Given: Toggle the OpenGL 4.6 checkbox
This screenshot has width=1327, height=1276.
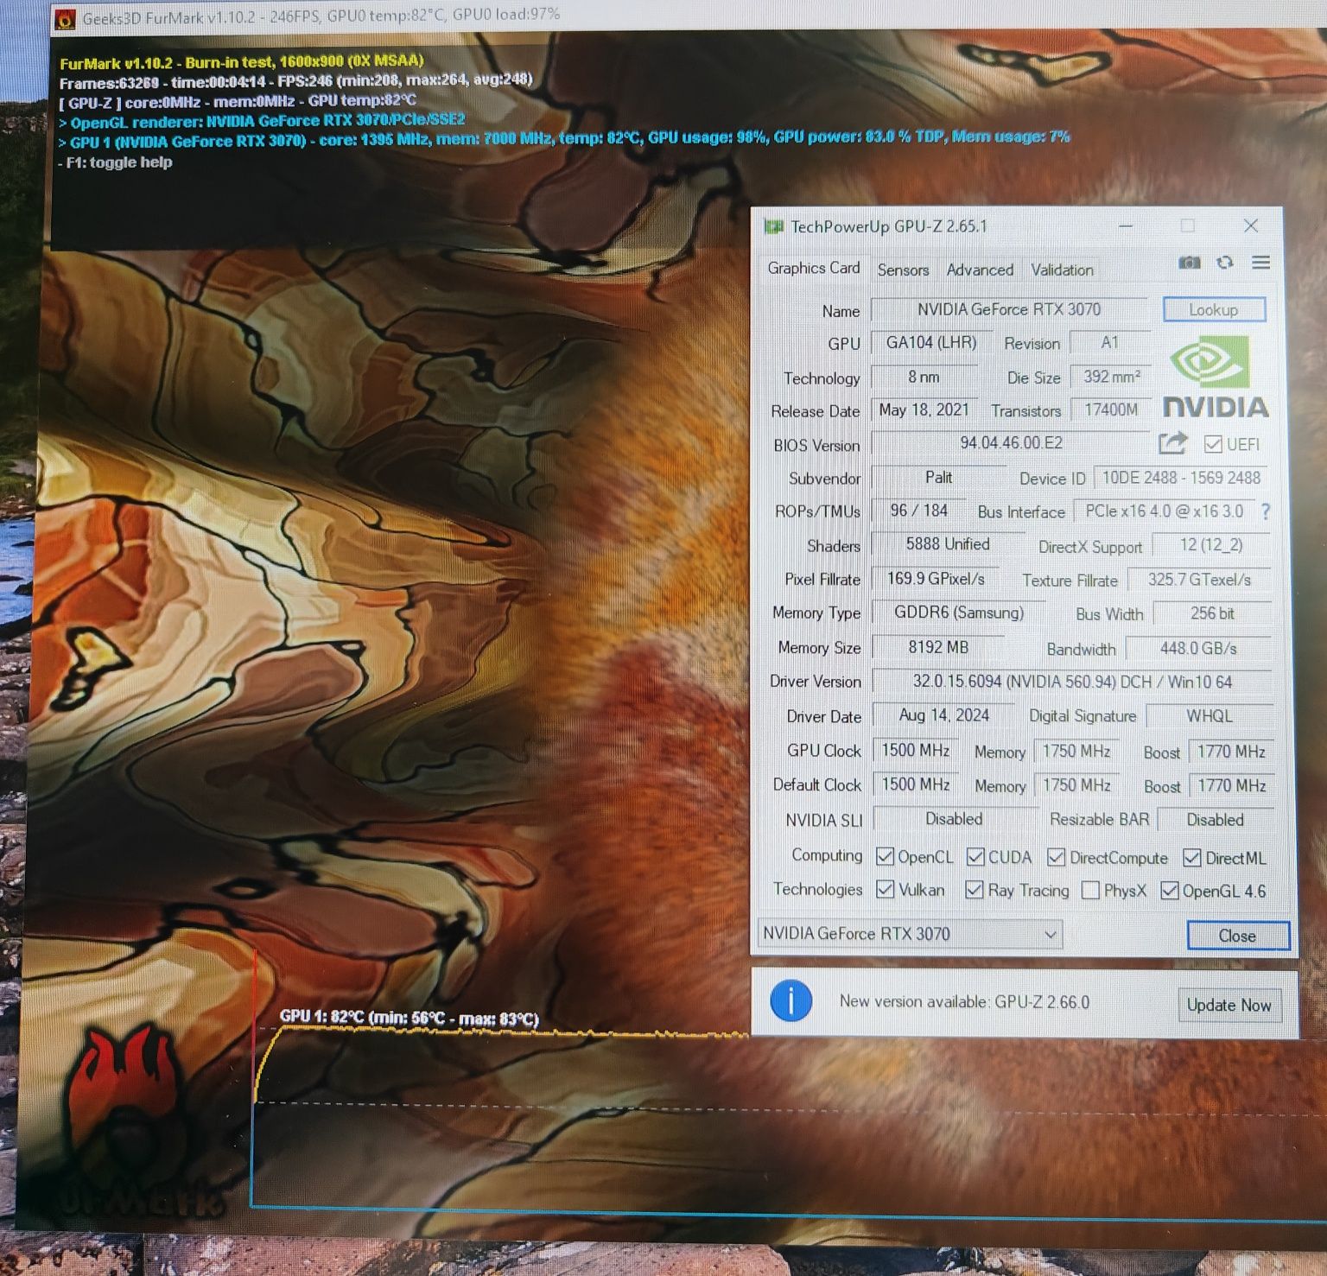Looking at the screenshot, I should [x=1170, y=890].
